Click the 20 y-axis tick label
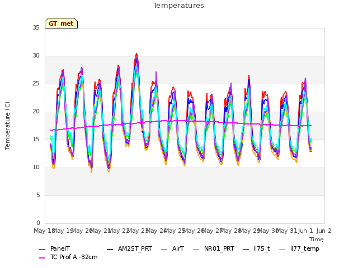This screenshot has width=358, height=268. [x=36, y=112]
